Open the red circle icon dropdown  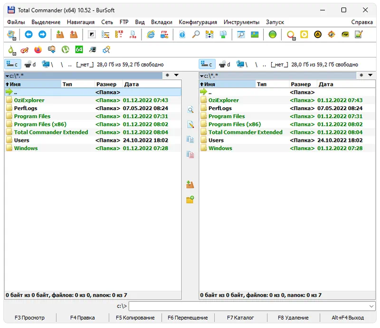point(294,39)
